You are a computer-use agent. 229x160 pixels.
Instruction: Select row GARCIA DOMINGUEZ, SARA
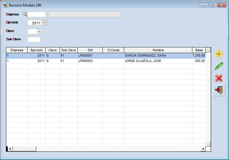[x=106, y=56]
